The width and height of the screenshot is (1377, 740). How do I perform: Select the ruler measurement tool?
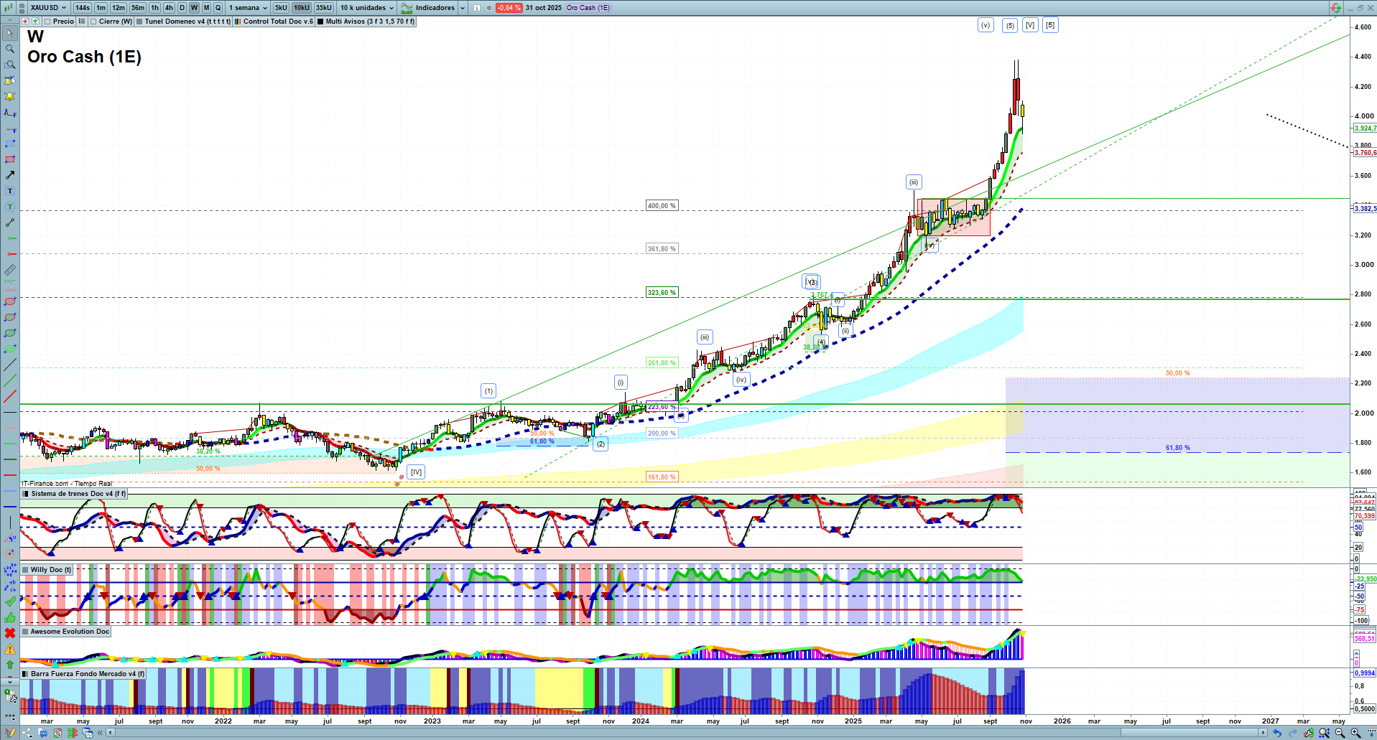coord(10,270)
